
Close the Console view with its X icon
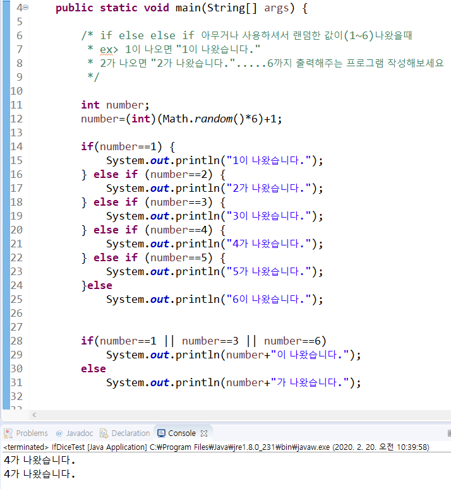(204, 433)
